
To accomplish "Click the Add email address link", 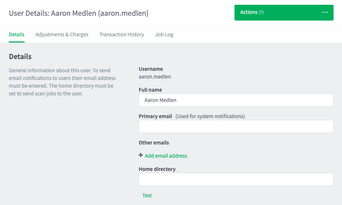I will tap(166, 156).
